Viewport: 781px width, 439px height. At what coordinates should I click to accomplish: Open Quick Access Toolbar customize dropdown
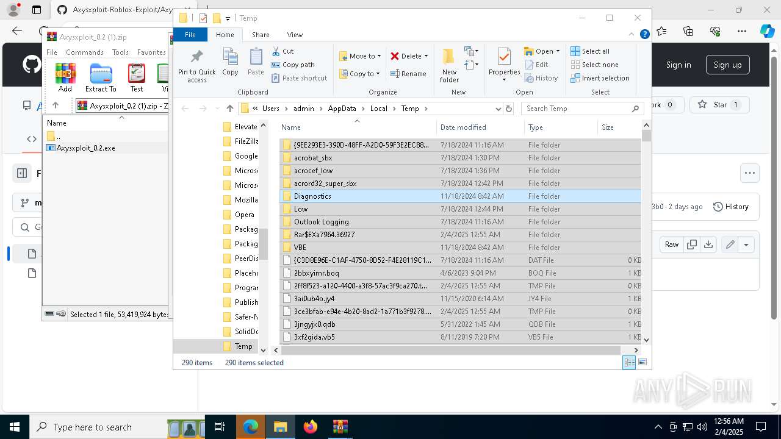point(228,18)
